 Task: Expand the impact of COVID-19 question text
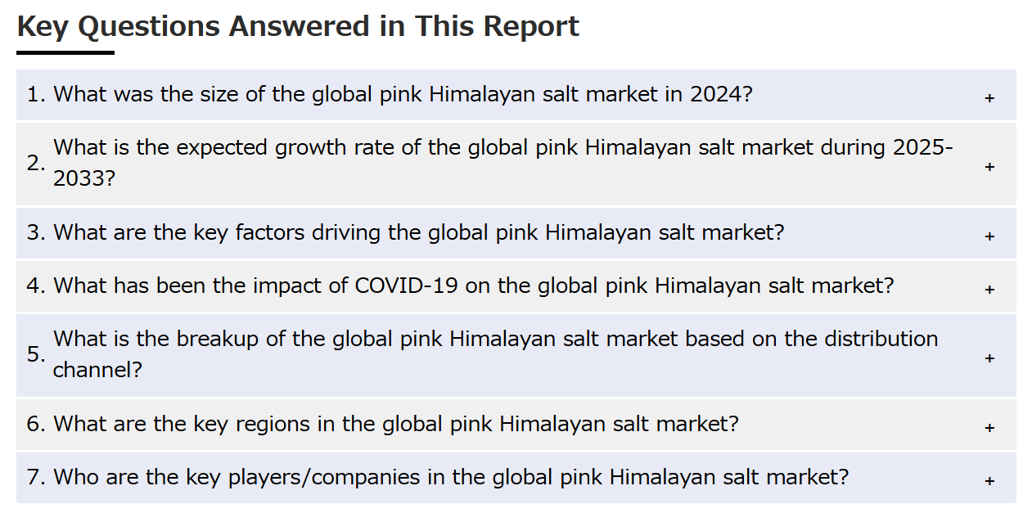coord(474,286)
